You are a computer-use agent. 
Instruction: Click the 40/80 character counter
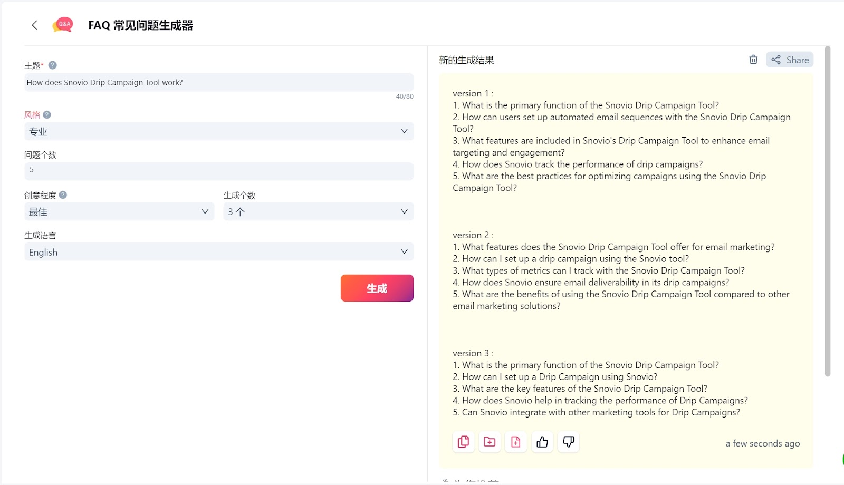[405, 96]
